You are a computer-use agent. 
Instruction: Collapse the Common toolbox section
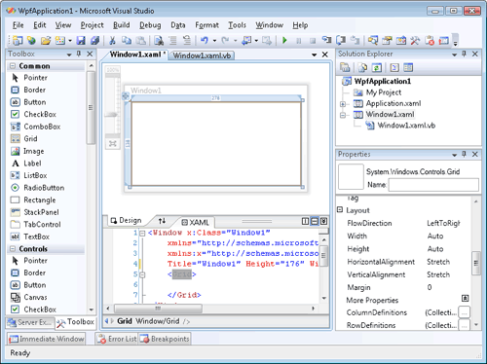[13, 66]
